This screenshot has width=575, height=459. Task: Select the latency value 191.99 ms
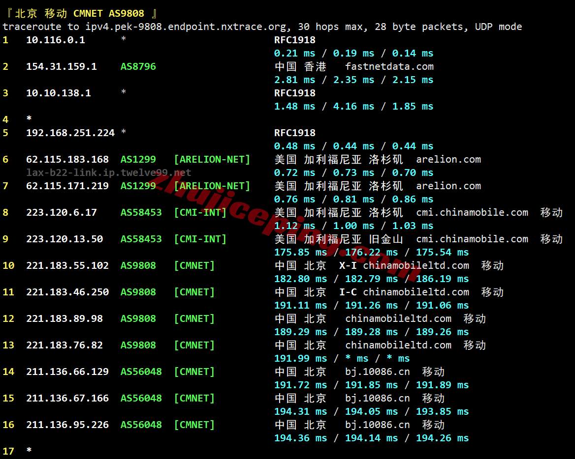[301, 359]
